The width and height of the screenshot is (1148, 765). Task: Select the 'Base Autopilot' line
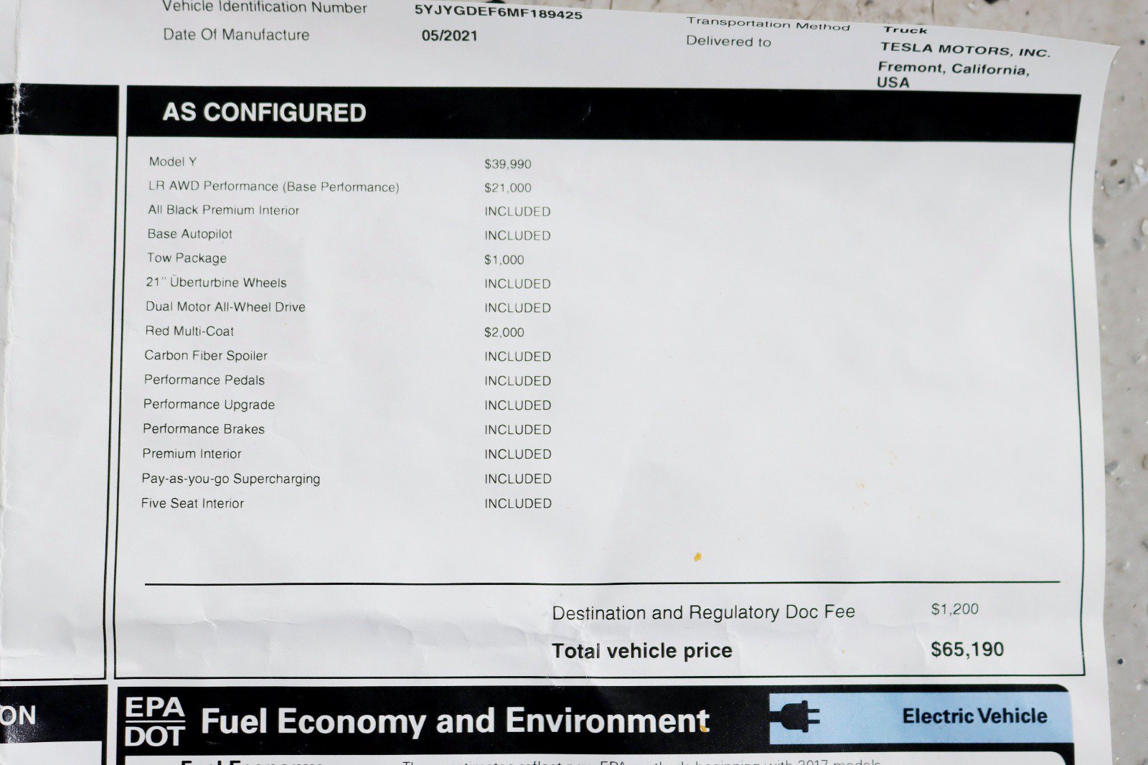tap(189, 234)
